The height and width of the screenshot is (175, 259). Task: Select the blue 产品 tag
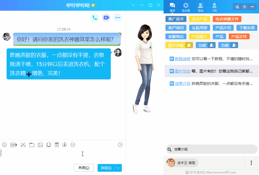click(x=219, y=37)
